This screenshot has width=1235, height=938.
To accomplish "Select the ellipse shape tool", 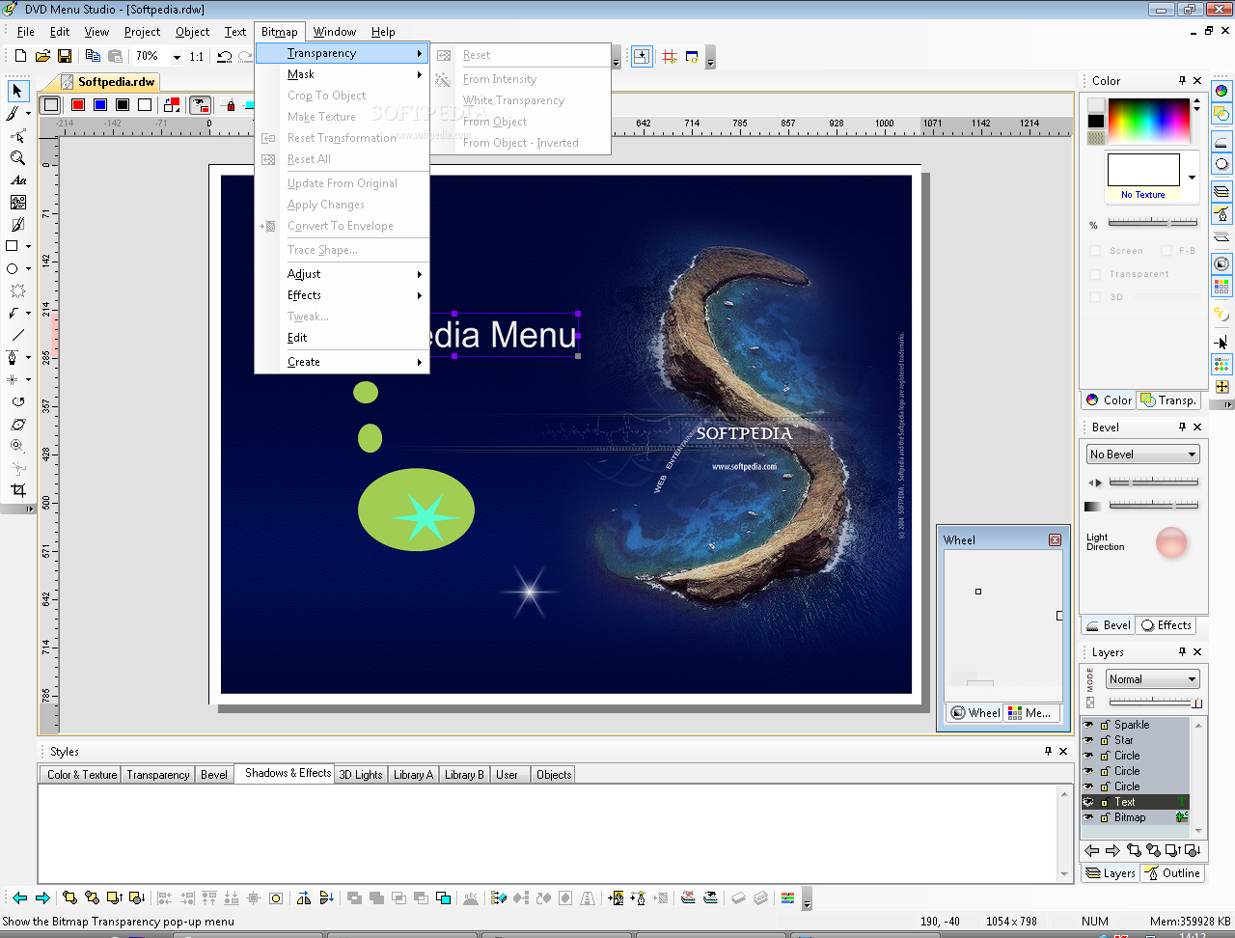I will pyautogui.click(x=13, y=268).
